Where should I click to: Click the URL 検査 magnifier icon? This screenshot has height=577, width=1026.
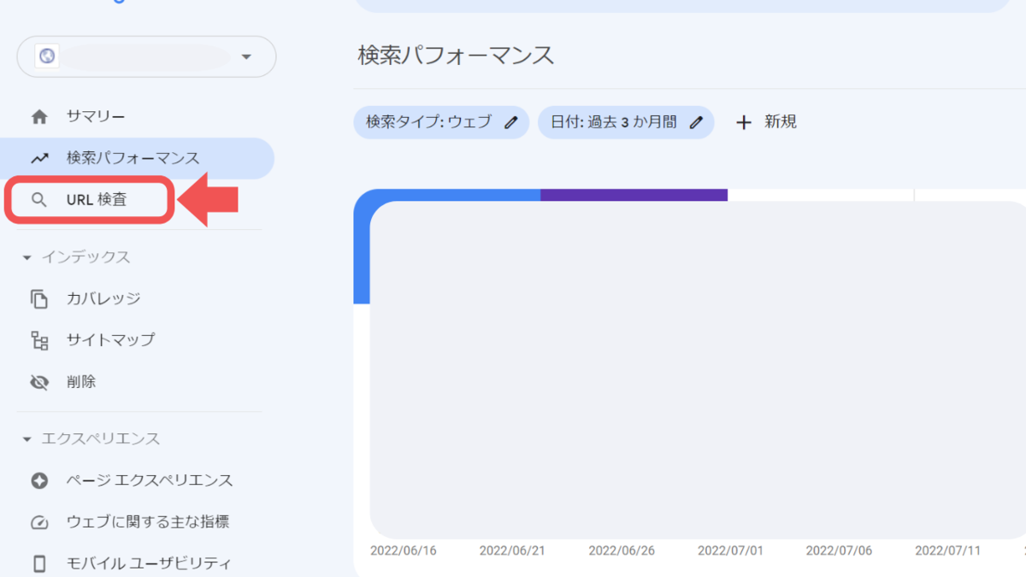click(x=39, y=200)
